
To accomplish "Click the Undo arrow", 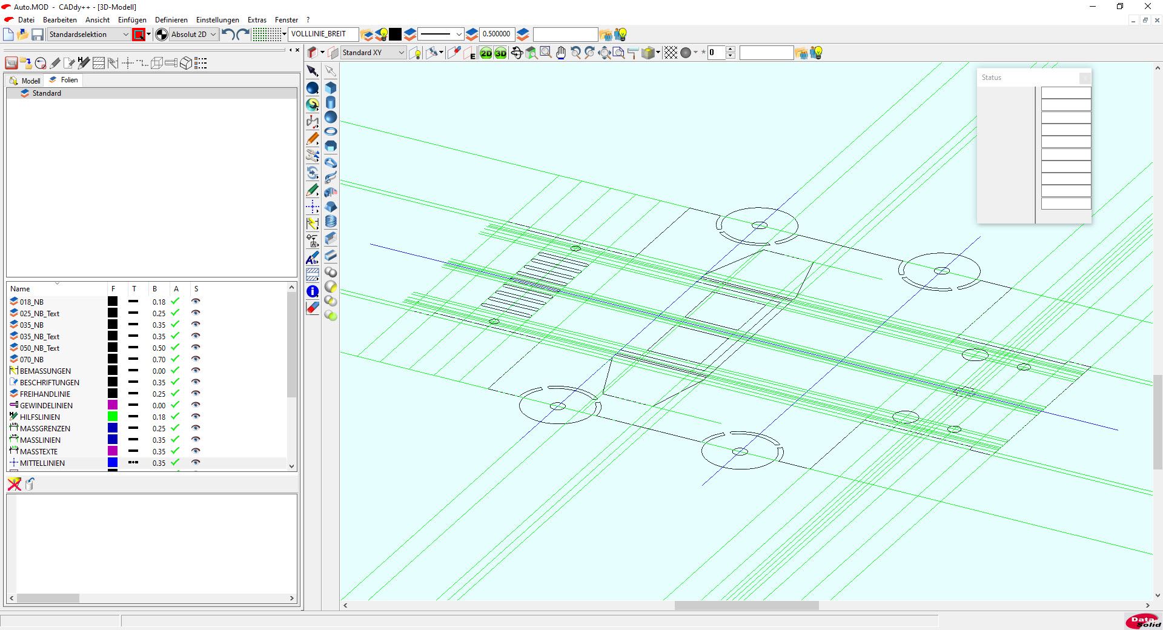I will click(x=228, y=35).
